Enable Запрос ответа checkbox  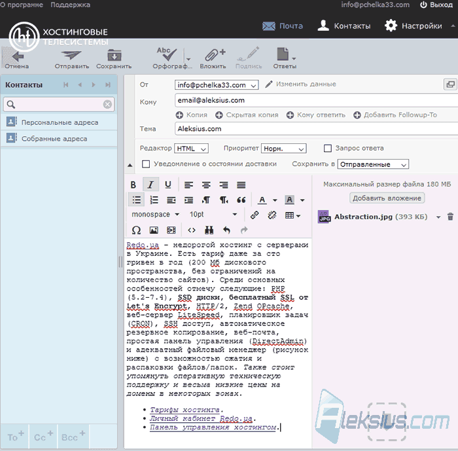[x=328, y=148]
